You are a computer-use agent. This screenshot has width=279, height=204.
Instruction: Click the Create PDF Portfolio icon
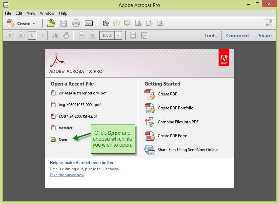pyautogui.click(x=150, y=108)
